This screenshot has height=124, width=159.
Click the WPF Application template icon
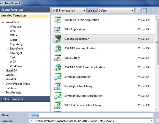tap(58, 29)
